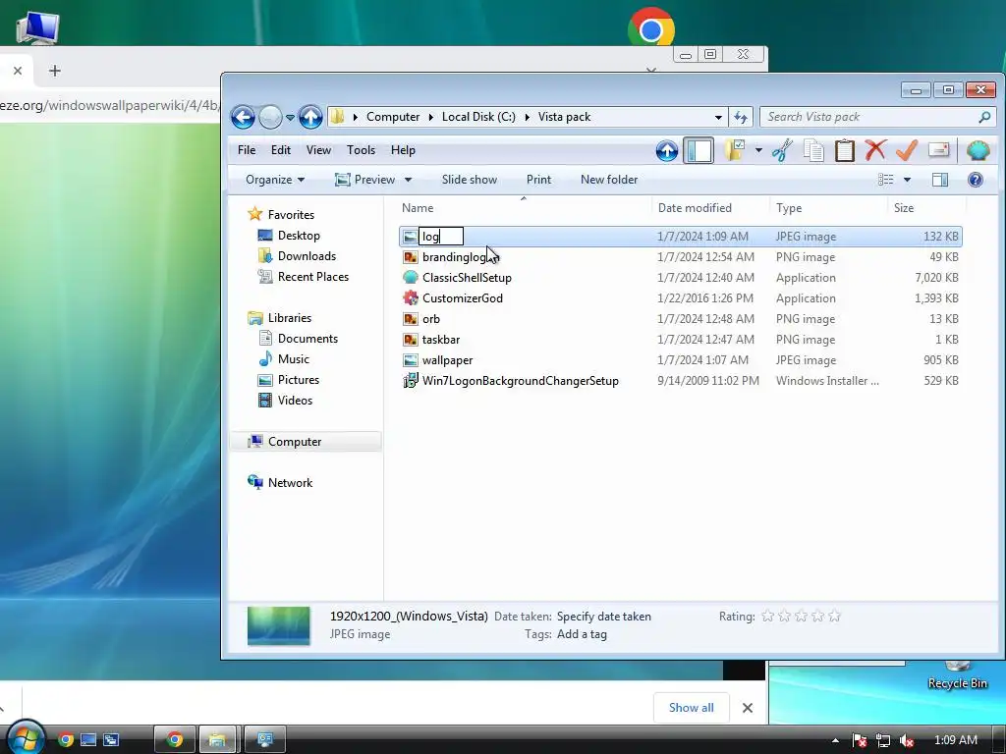The width and height of the screenshot is (1006, 754).
Task: Select Network in navigation pane
Action: [x=290, y=483]
